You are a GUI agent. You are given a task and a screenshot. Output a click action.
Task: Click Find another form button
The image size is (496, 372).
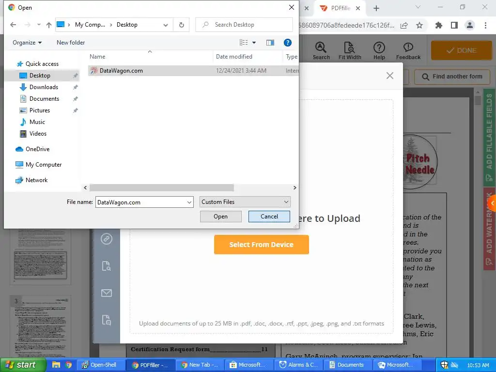(452, 77)
